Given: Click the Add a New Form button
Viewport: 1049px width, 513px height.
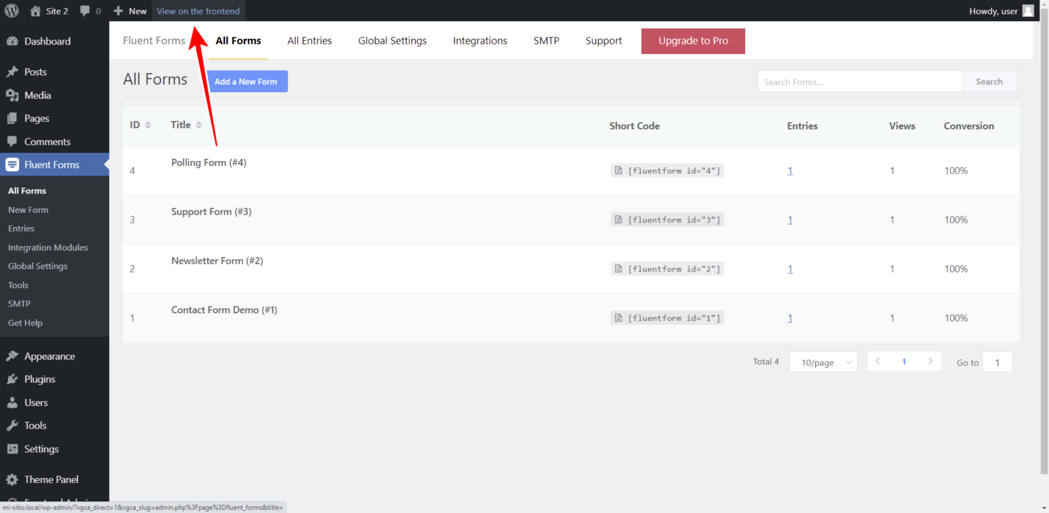Looking at the screenshot, I should (247, 81).
